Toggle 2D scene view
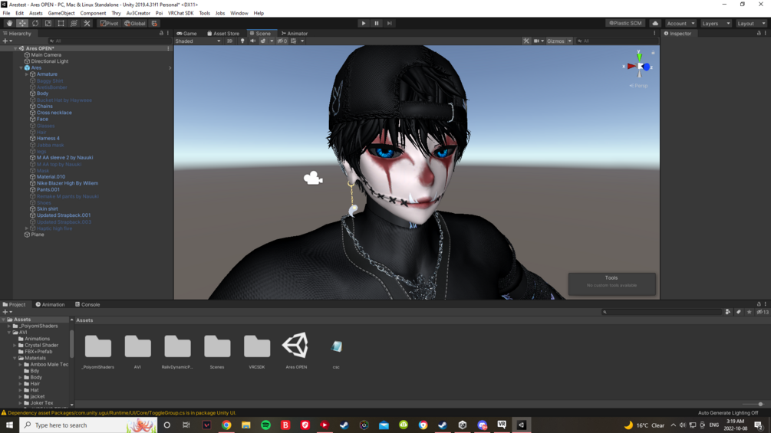The image size is (771, 433). coord(229,41)
